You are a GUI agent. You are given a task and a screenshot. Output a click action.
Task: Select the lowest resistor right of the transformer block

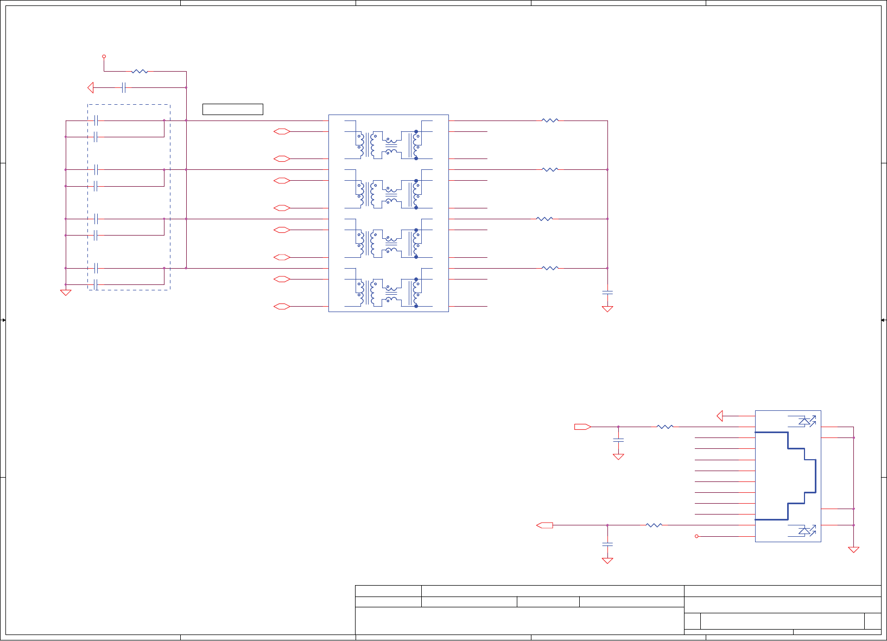pos(550,268)
